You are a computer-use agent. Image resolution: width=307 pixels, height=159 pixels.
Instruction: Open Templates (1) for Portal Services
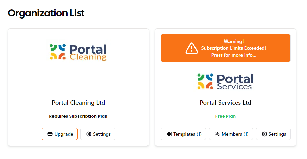pyautogui.click(x=183, y=134)
